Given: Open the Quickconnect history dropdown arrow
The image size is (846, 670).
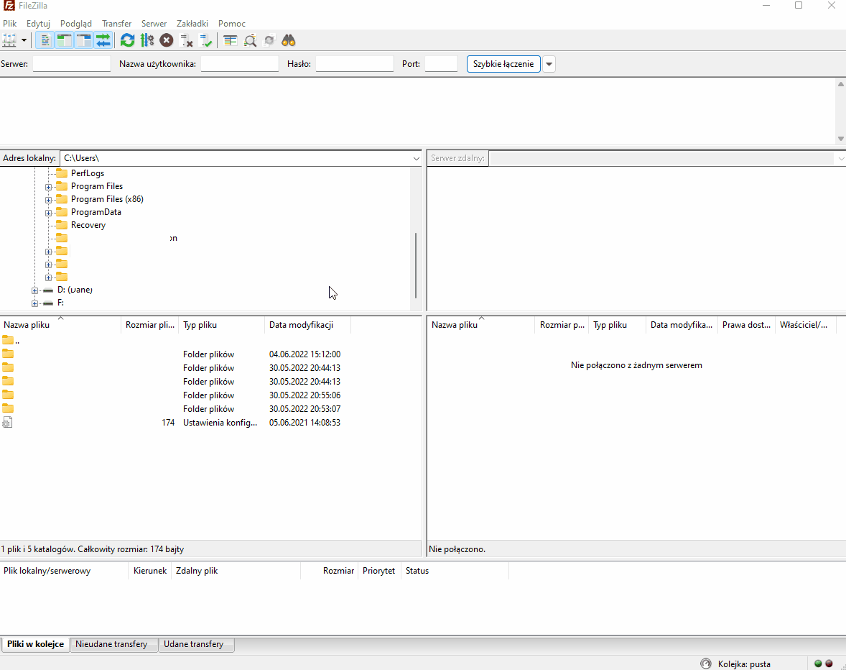Looking at the screenshot, I should (549, 64).
